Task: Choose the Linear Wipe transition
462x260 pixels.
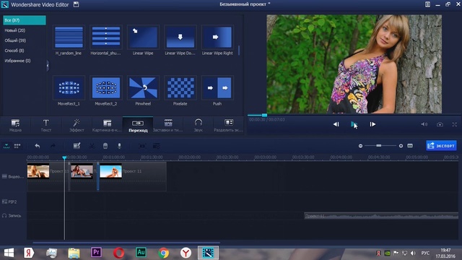Action: [x=143, y=37]
